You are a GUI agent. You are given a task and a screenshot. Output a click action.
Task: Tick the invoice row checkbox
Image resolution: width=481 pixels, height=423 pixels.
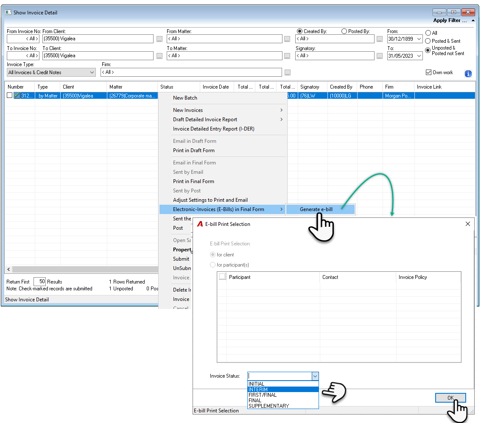click(9, 95)
